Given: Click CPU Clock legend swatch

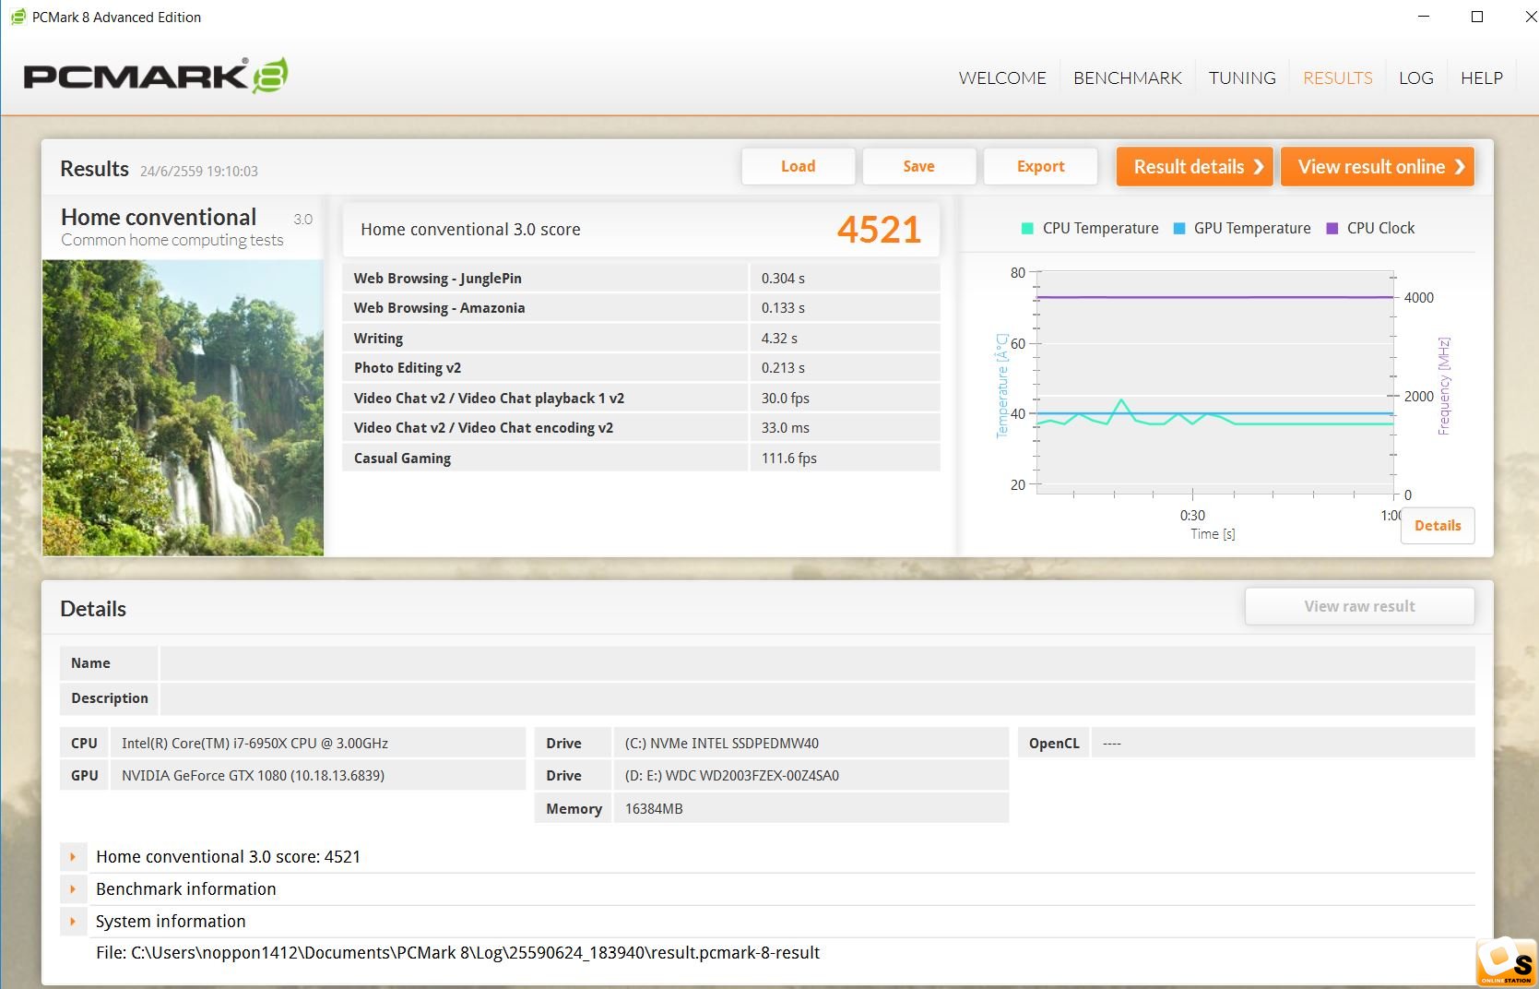Looking at the screenshot, I should click(1332, 228).
